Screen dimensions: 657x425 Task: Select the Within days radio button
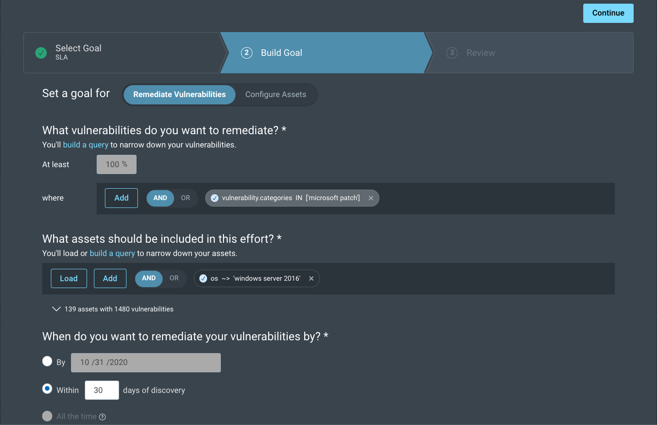tap(47, 389)
